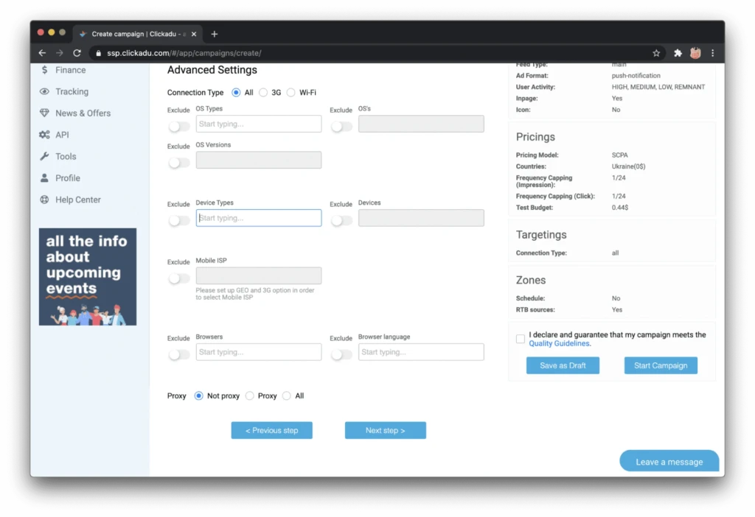Click the Next step button
Screen dimensions: 755x517
(385, 430)
